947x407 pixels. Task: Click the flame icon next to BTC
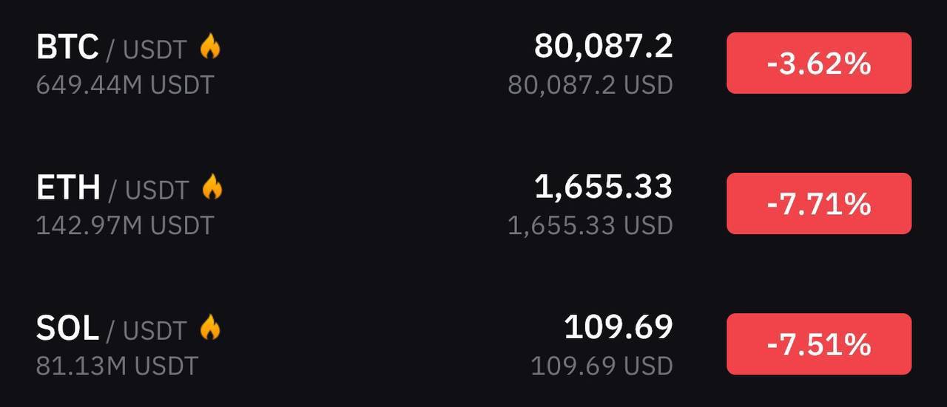point(210,47)
